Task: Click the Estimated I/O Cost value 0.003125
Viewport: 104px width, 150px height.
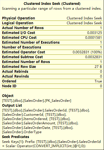Action: [x=95, y=33]
